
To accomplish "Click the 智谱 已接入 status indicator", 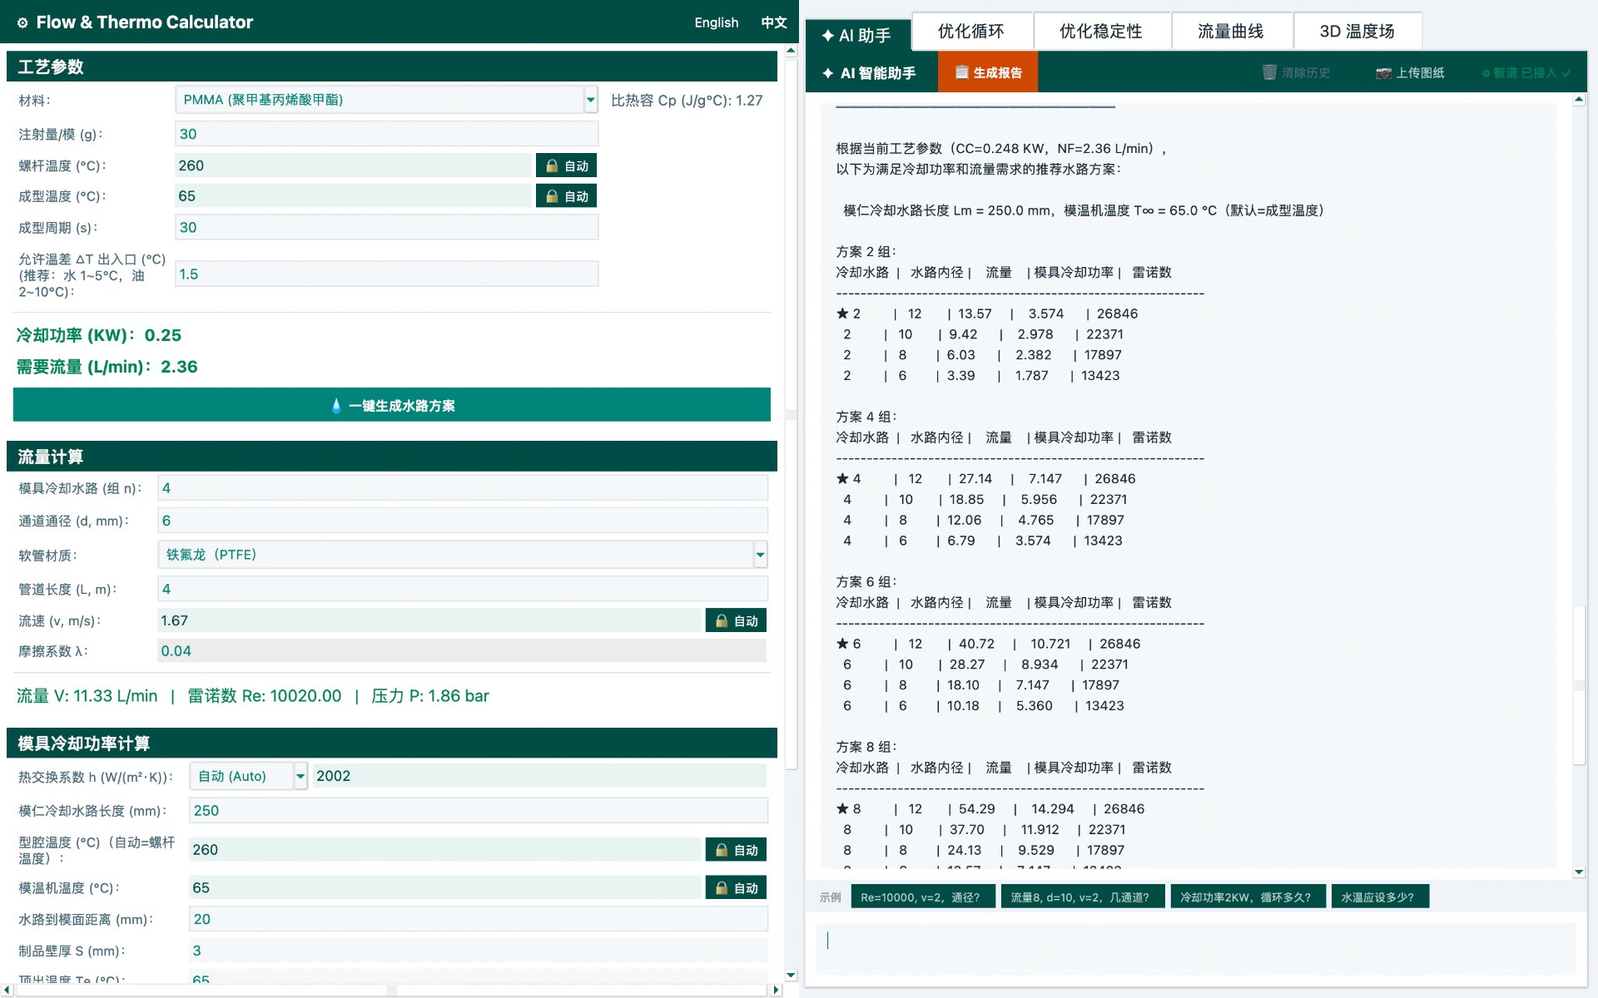I will click(1526, 73).
